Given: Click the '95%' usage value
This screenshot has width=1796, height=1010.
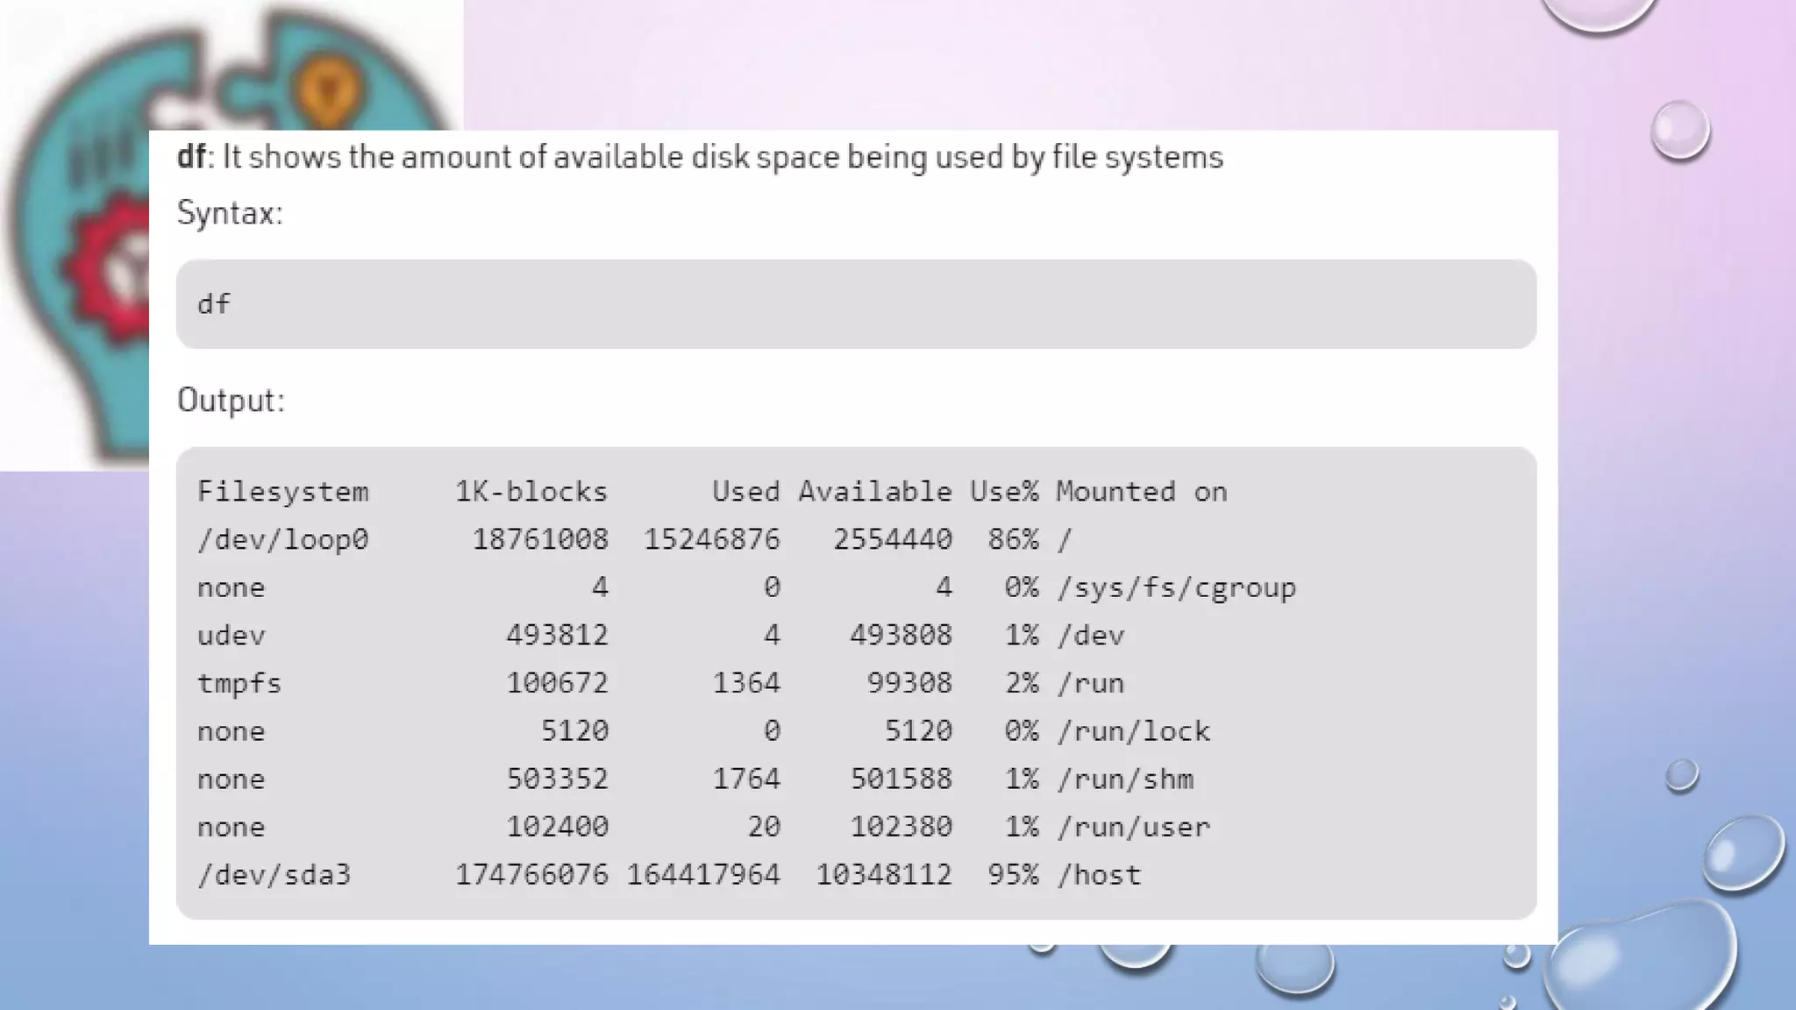Looking at the screenshot, I should (x=1013, y=875).
